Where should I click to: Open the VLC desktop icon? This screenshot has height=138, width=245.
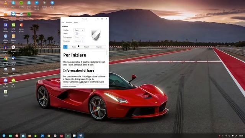click(5, 3)
